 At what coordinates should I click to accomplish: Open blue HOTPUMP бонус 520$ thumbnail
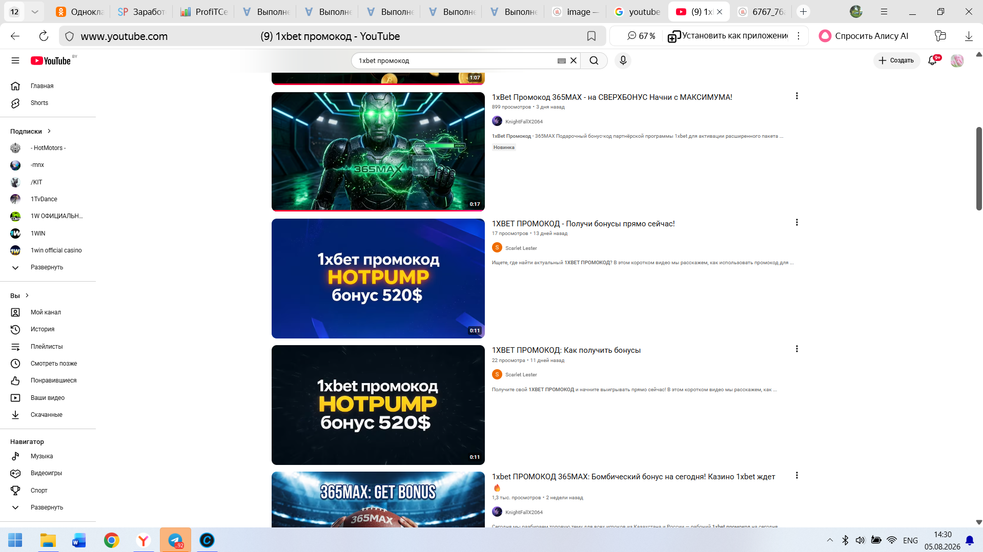coord(378,279)
